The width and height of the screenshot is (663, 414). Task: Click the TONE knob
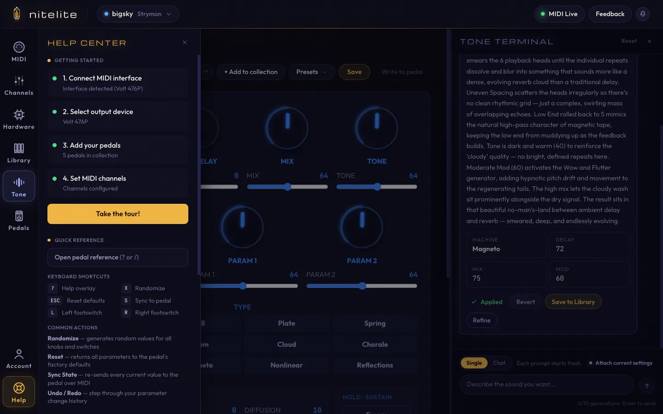pos(377,128)
